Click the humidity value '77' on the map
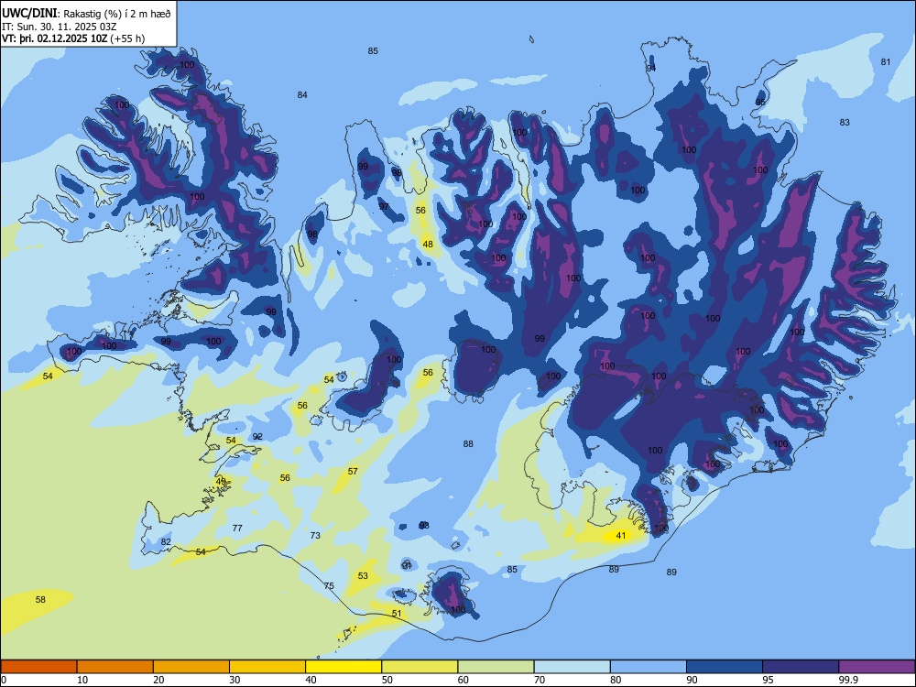916x687 pixels. 237,529
